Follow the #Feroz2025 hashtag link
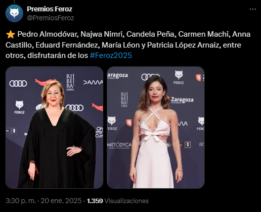The height and width of the screenshot is (212, 261). (111, 55)
